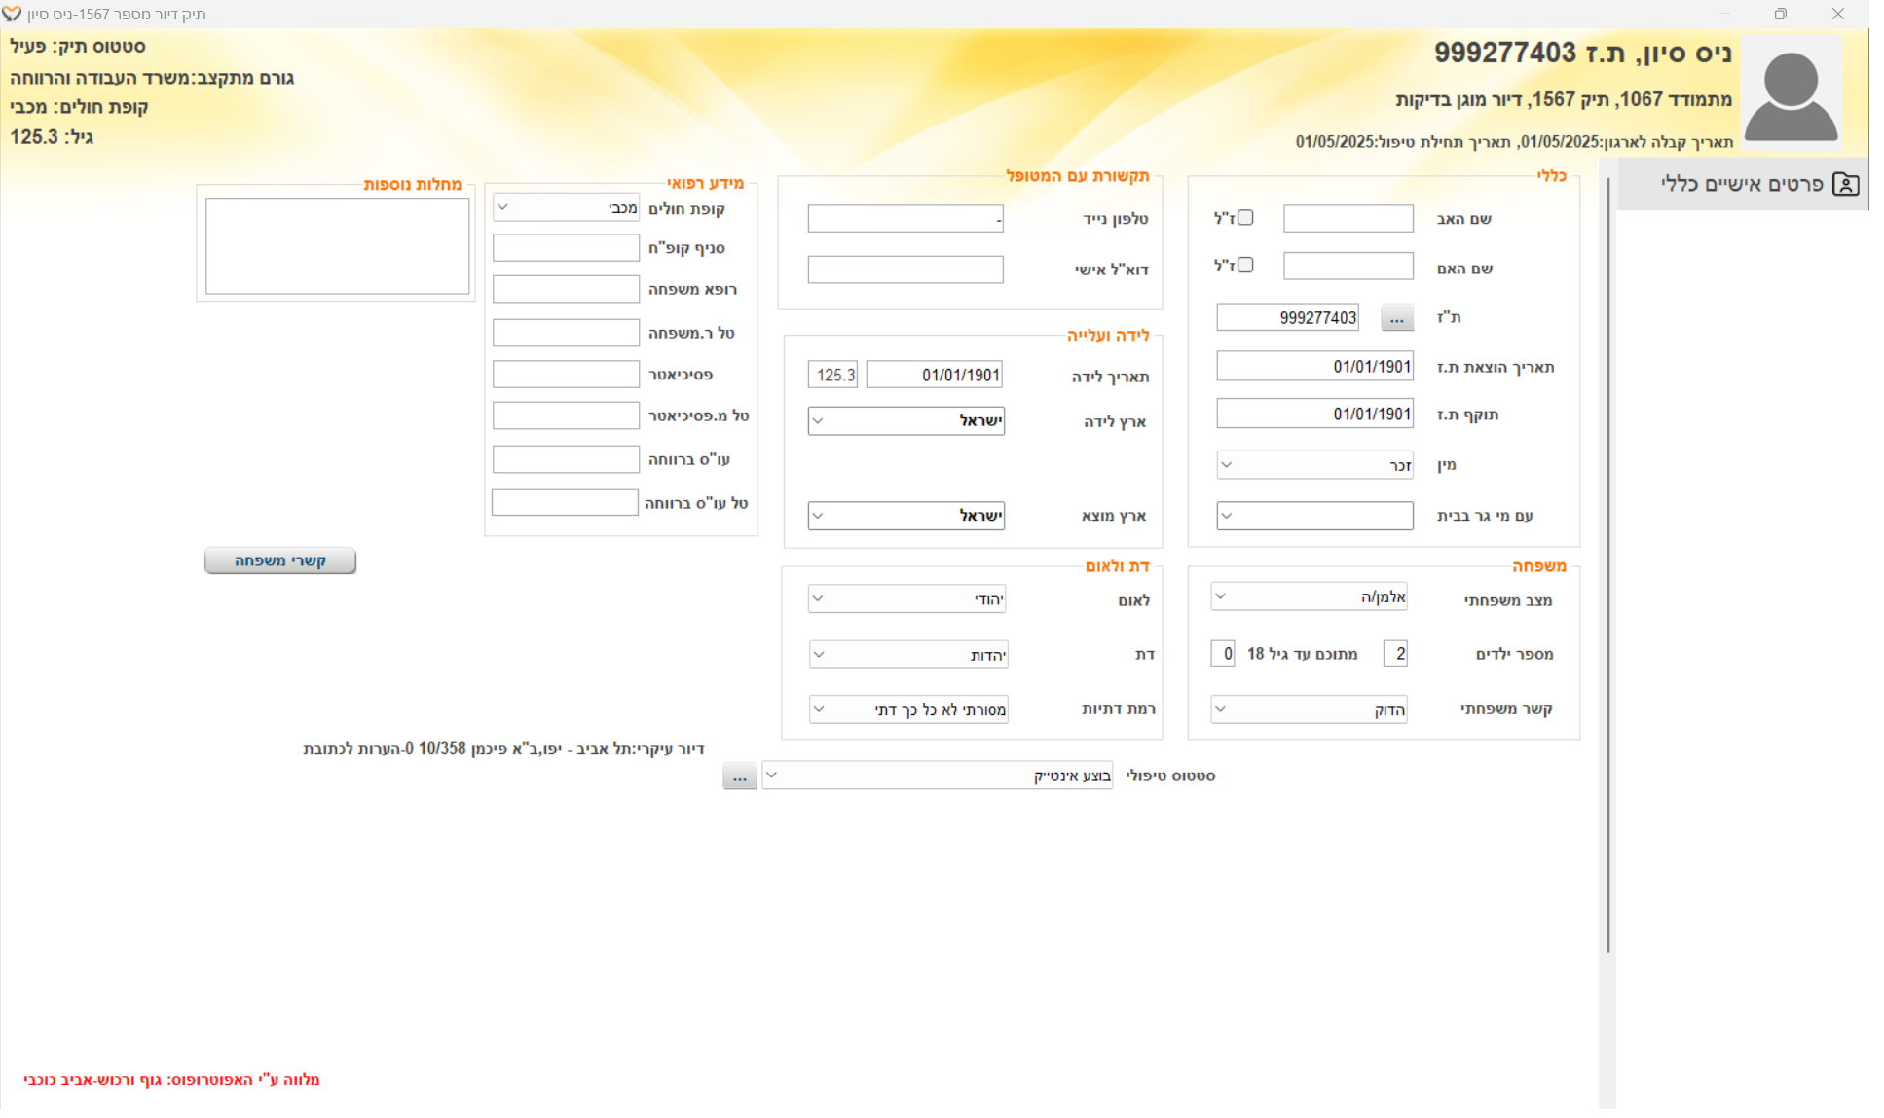Click the person card icon beside פרטים אישיים כלליים
Screen dimensions: 1884x1118
(1845, 184)
